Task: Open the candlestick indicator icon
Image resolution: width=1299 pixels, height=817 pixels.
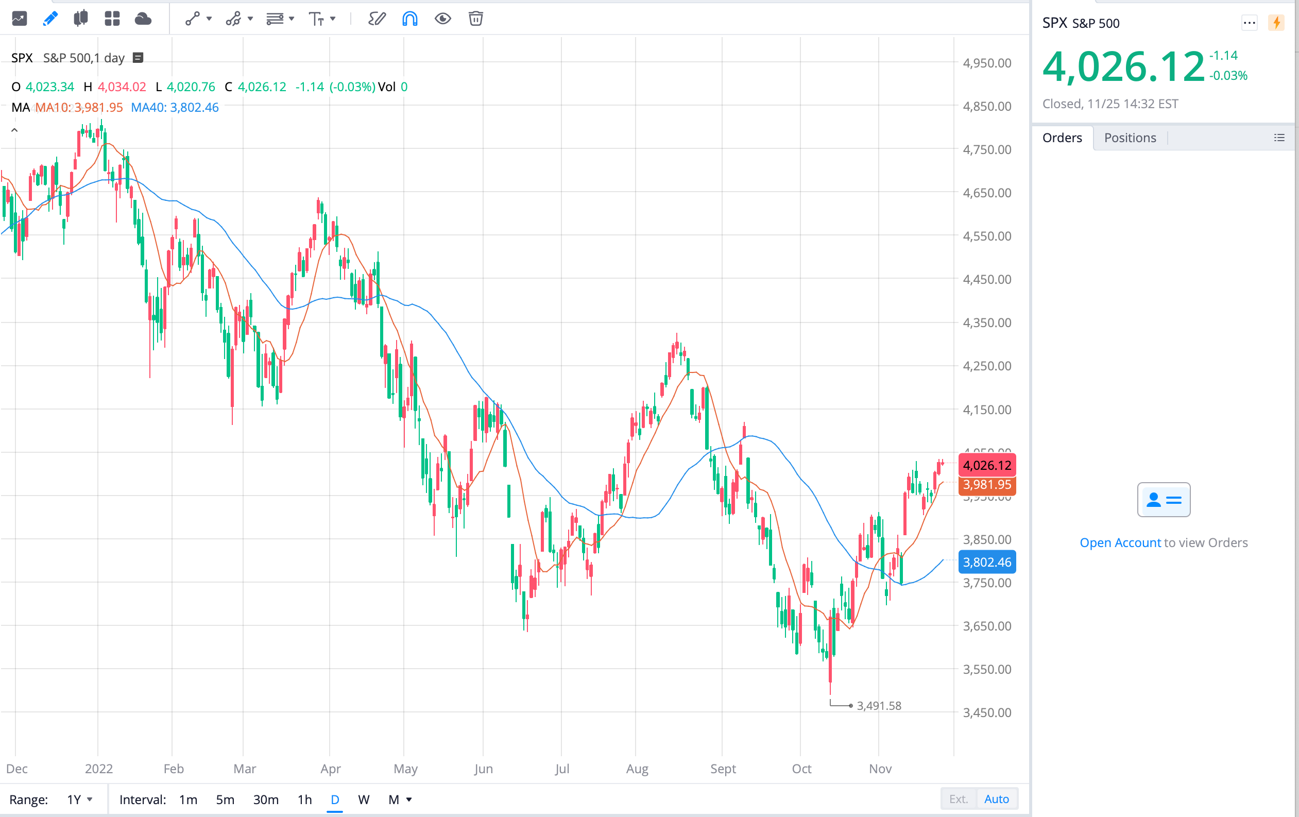Action: click(x=81, y=19)
